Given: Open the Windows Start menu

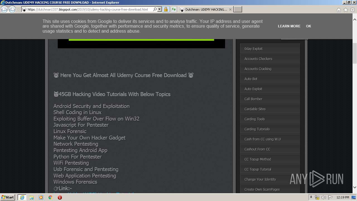Looking at the screenshot, I should 8,197.
